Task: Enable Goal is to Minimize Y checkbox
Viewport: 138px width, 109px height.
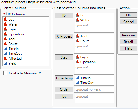Action: coord(5,73)
